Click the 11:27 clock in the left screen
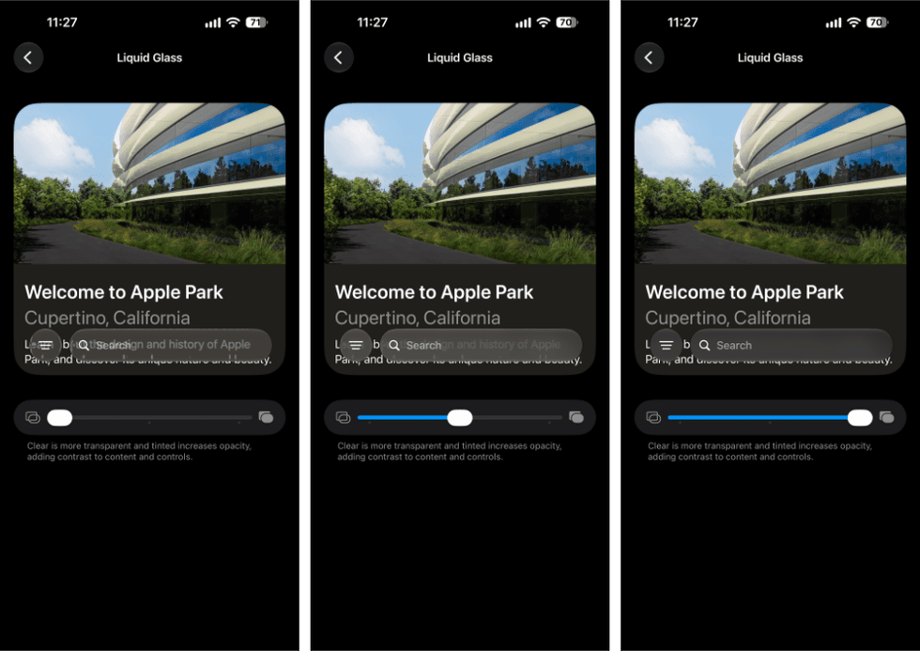This screenshot has height=651, width=920. [62, 23]
